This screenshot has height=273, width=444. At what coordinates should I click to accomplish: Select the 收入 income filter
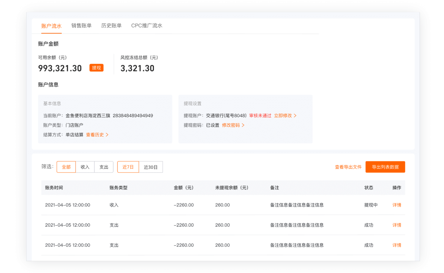pos(85,167)
